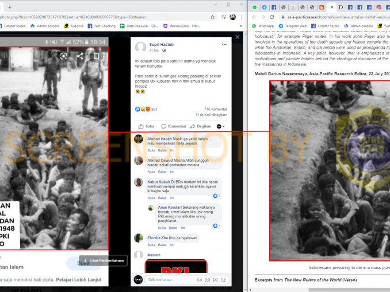This screenshot has height=292, width=390.
Task: Click the image search lens icon on photo
Action: (64, 56)
